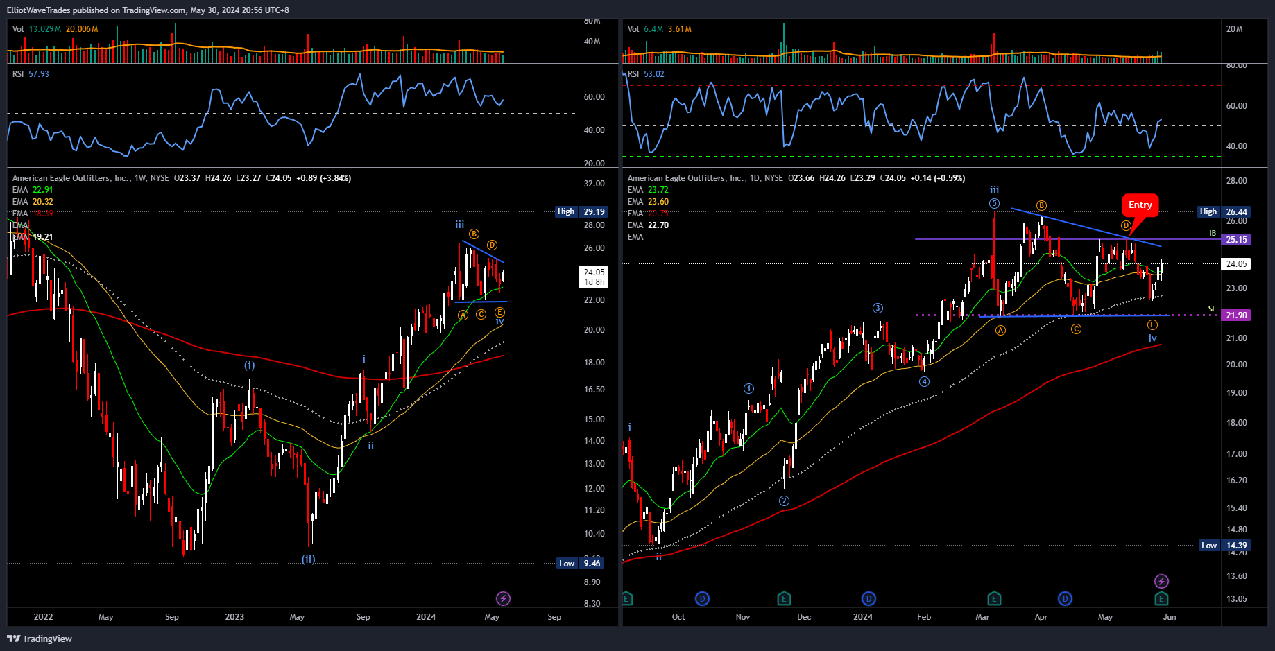
Task: Click purple 21.90 stop-loss price label
Action: (x=1236, y=315)
